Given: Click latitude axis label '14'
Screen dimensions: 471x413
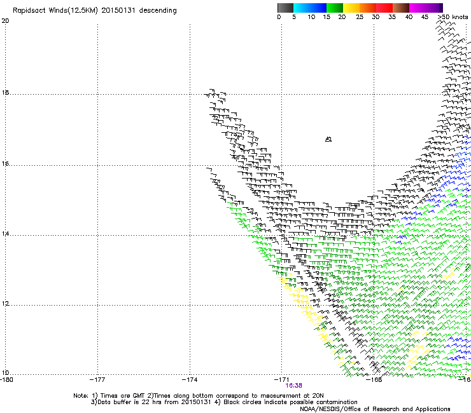Looking at the screenshot, I should point(5,234).
